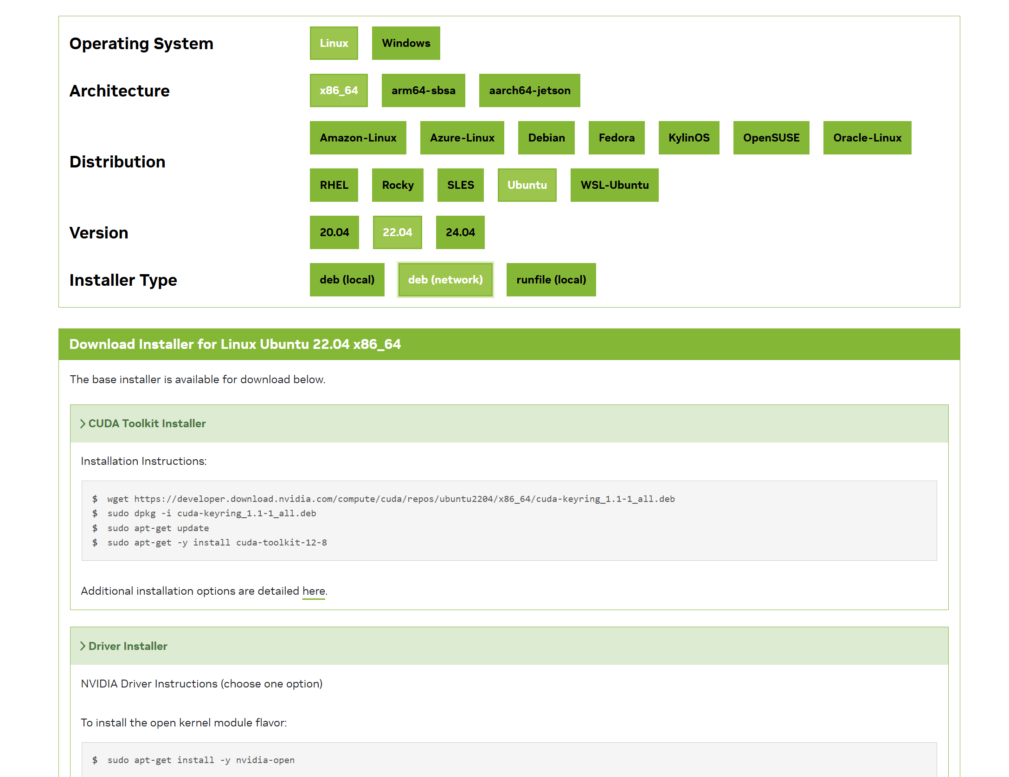The width and height of the screenshot is (1009, 777).
Task: Select version 20.04
Action: point(334,232)
